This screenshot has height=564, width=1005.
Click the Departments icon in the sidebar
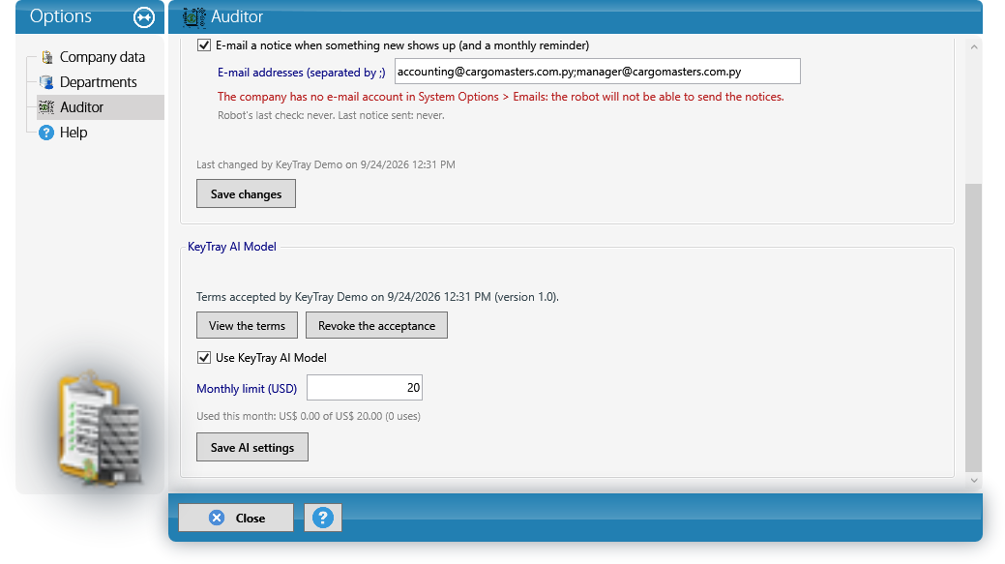[x=46, y=82]
